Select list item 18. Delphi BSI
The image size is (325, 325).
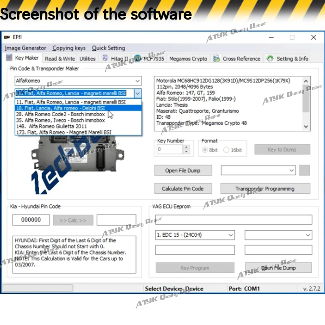78,108
